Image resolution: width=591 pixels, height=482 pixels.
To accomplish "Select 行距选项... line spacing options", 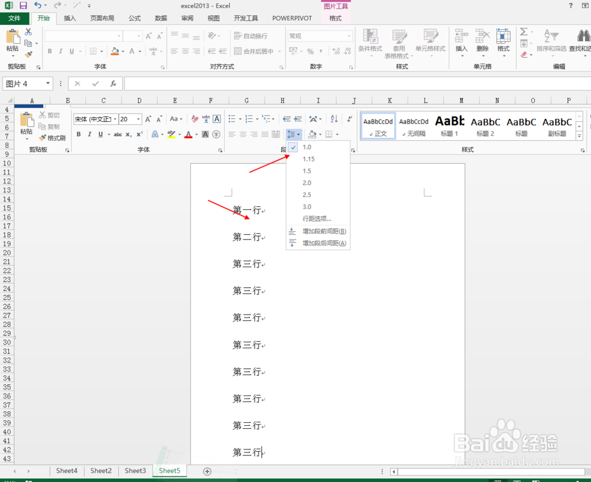I will click(x=318, y=219).
